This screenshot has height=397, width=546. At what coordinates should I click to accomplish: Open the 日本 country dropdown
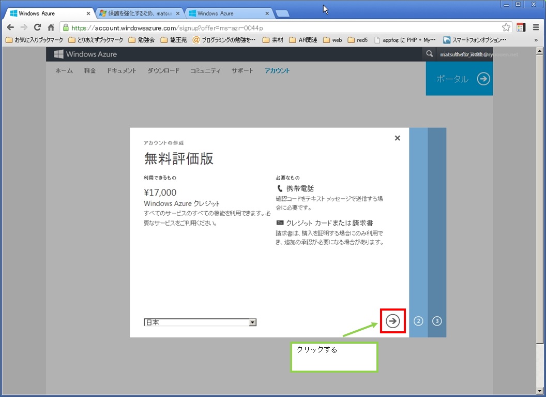(x=200, y=322)
